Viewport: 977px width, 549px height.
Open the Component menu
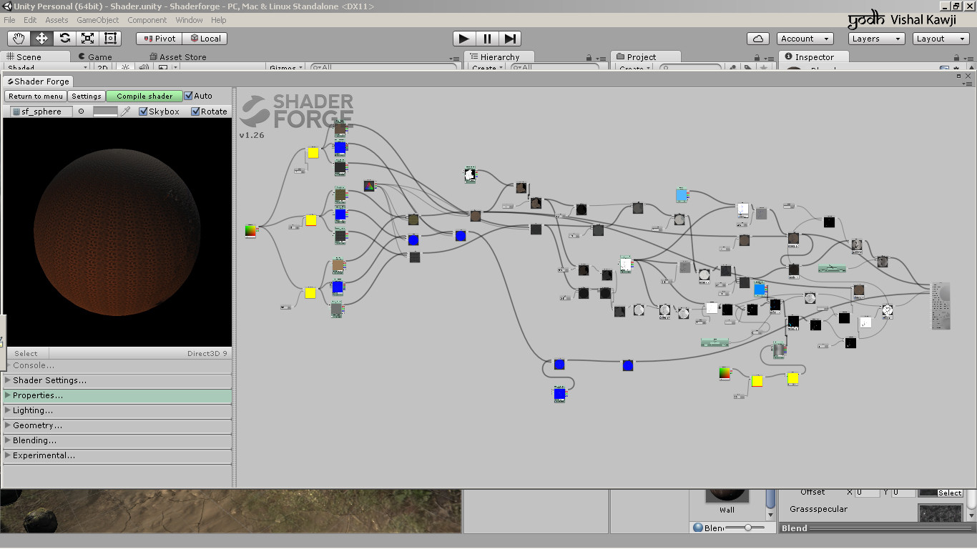pyautogui.click(x=147, y=20)
